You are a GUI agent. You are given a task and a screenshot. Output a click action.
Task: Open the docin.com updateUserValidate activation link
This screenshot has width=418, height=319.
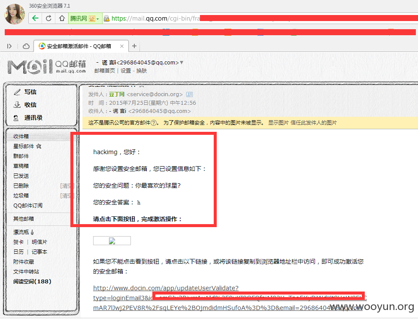point(166,288)
